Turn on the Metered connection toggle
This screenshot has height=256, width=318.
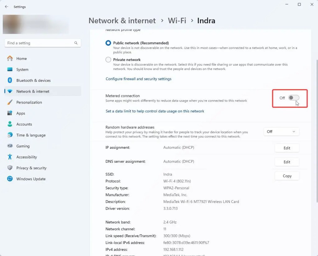click(293, 98)
